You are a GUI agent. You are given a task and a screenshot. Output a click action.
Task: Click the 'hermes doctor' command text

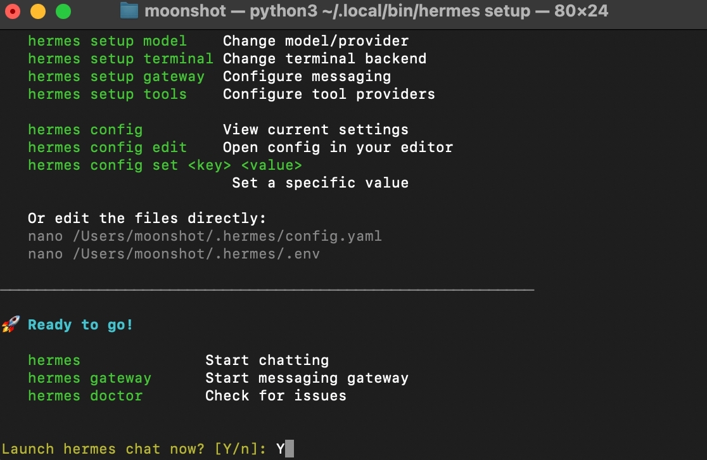85,396
